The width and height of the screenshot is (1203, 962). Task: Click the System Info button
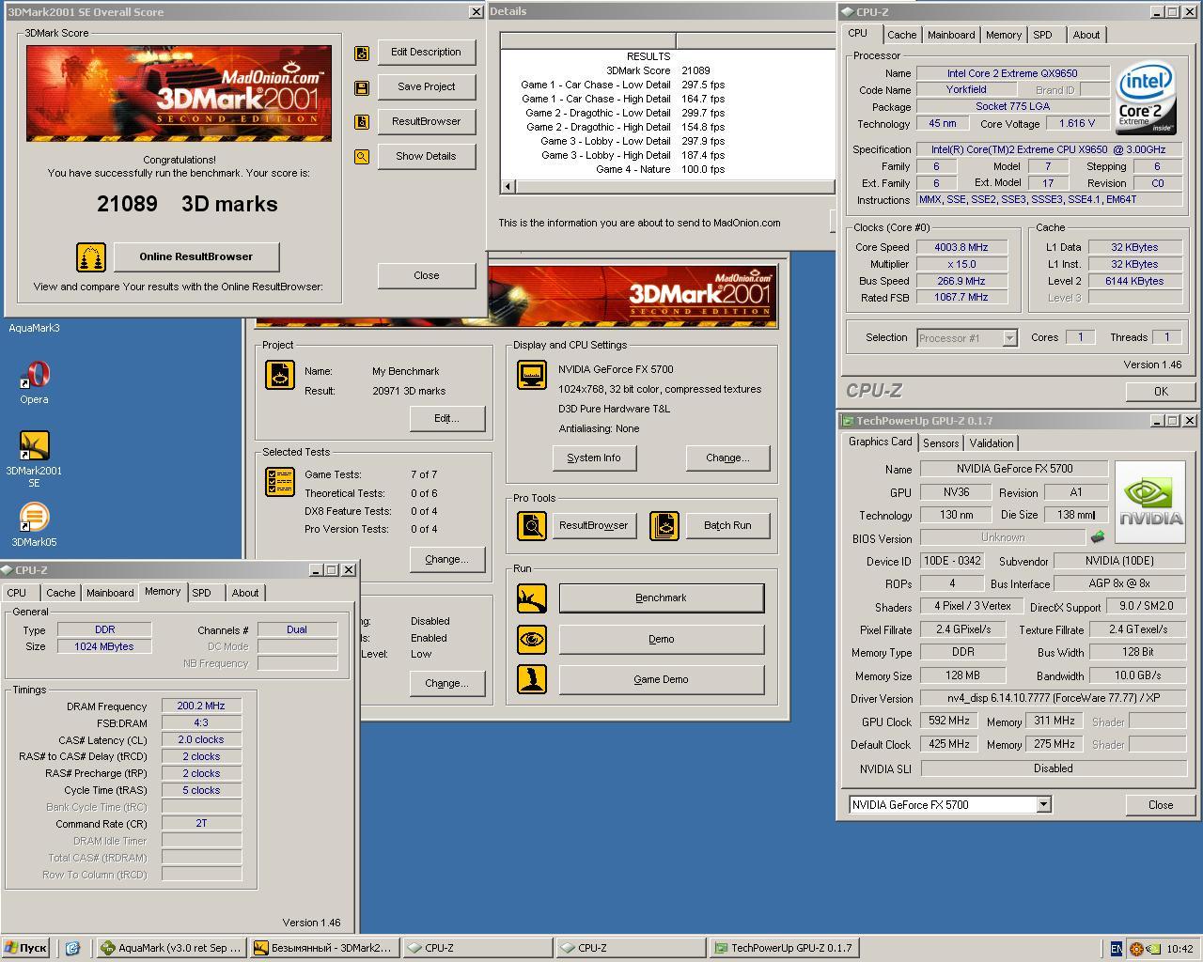[x=594, y=458]
